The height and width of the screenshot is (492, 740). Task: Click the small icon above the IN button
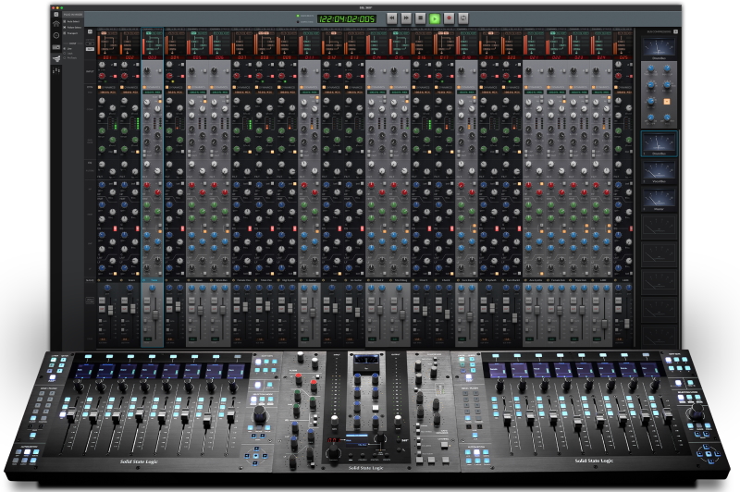click(x=90, y=32)
